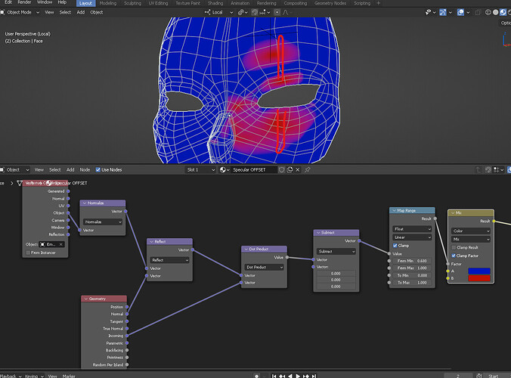Open Linear interpolation dropdown
The image size is (511, 378).
click(x=412, y=237)
